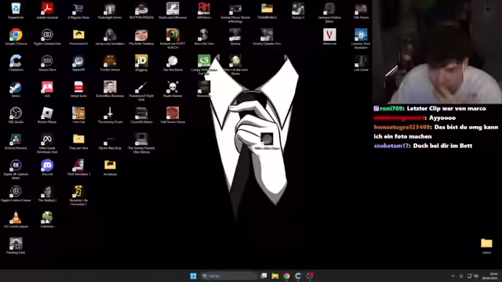
Task: Open the Windows Start menu
Action: (x=193, y=276)
